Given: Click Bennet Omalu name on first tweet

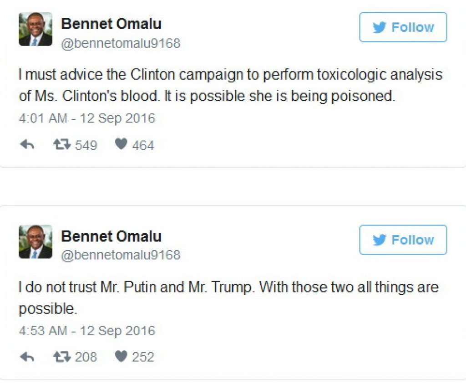Looking at the screenshot, I should point(111,24).
